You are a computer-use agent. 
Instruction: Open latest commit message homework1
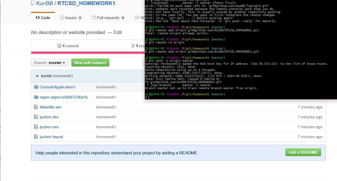[63, 76]
